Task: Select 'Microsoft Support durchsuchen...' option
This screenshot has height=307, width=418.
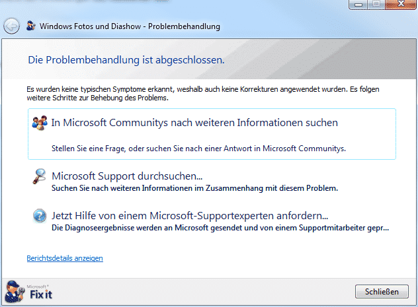Action: pyautogui.click(x=127, y=176)
